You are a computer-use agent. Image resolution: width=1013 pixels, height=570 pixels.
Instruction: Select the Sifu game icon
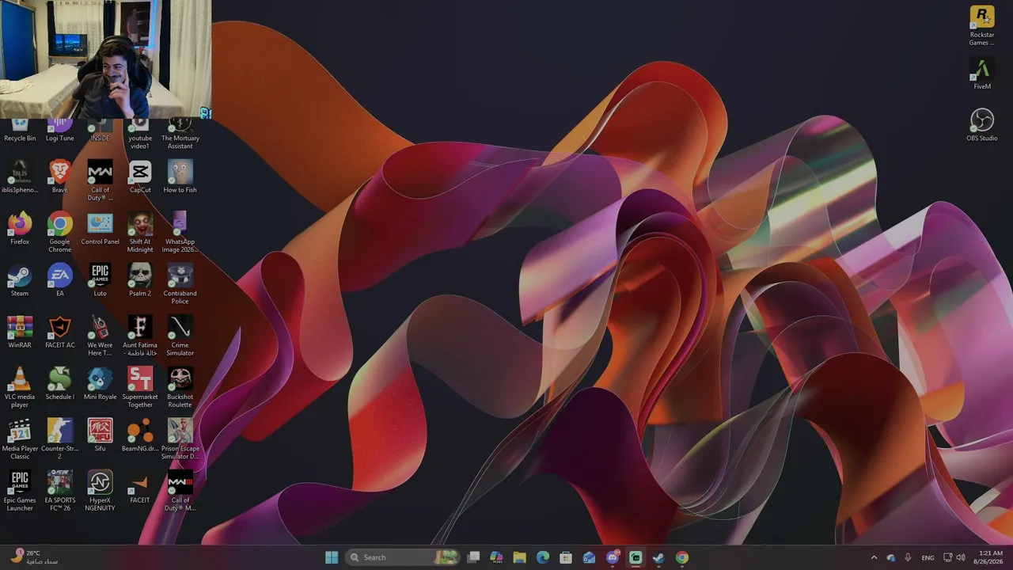tap(100, 435)
